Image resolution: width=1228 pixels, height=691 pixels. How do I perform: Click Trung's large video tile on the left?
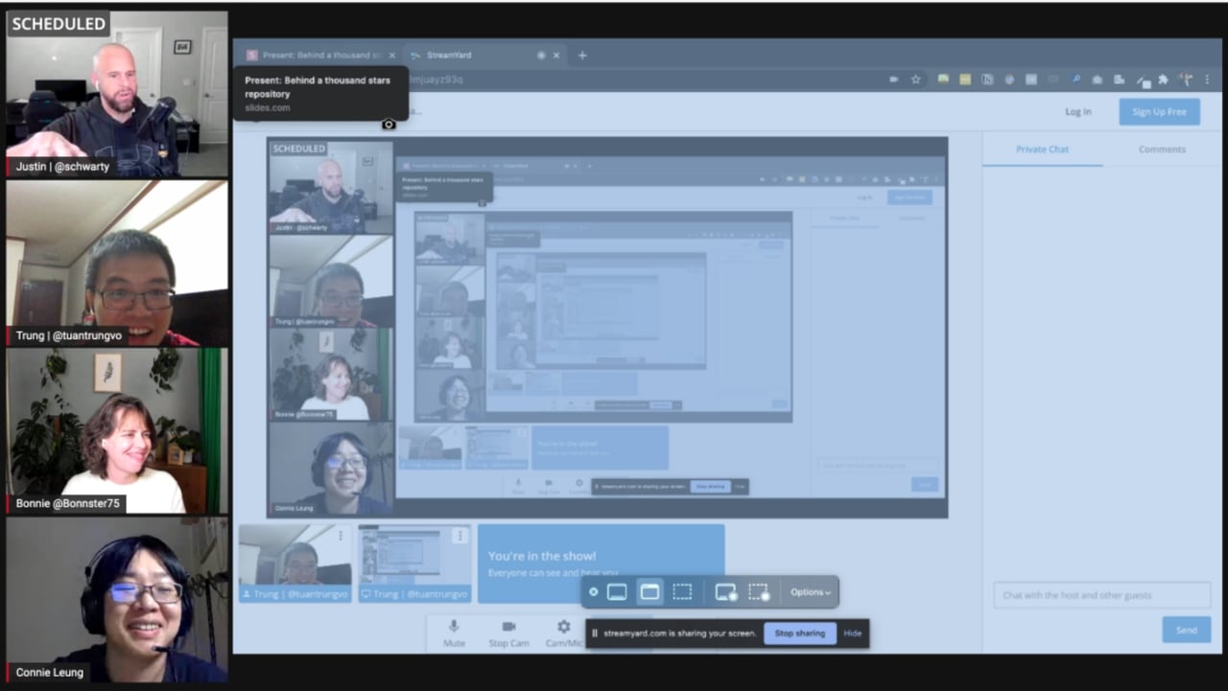coord(117,263)
